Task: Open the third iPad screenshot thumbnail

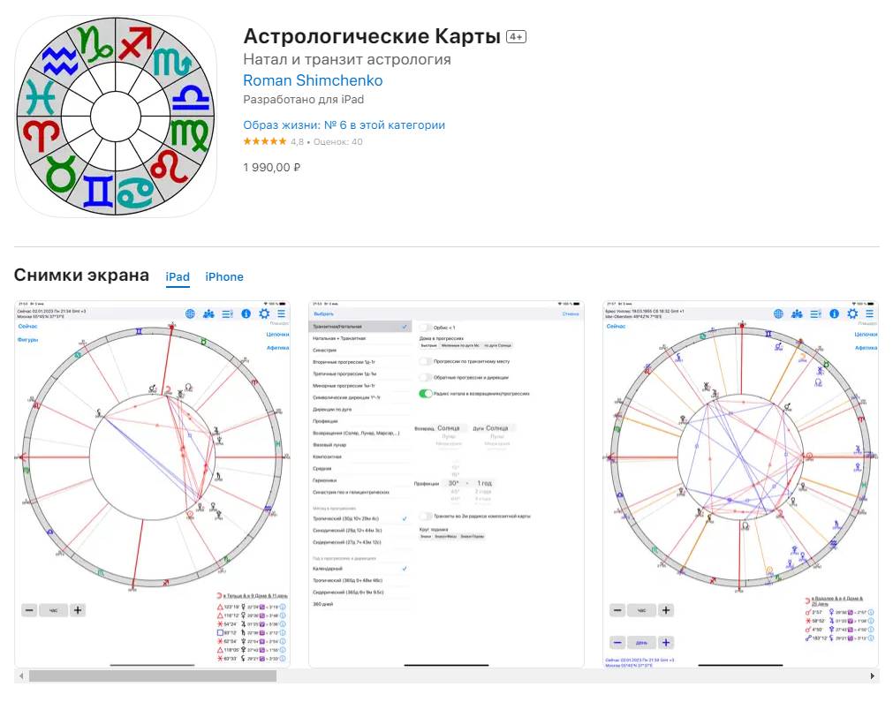Action: 740,484
